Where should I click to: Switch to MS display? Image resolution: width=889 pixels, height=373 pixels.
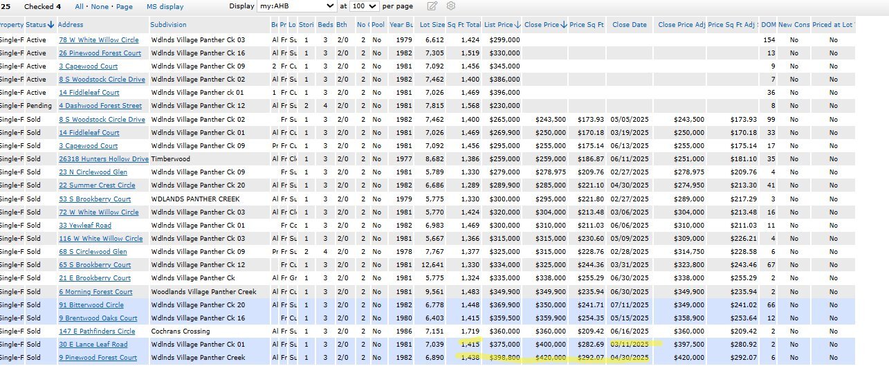point(165,6)
